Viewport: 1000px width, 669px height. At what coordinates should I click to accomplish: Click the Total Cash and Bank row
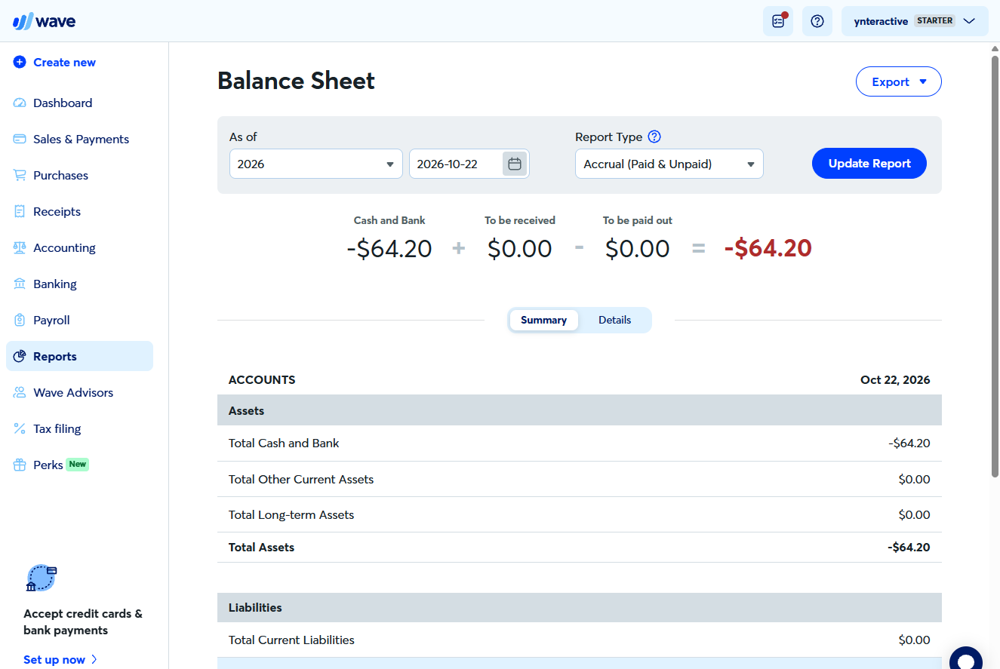pos(580,443)
